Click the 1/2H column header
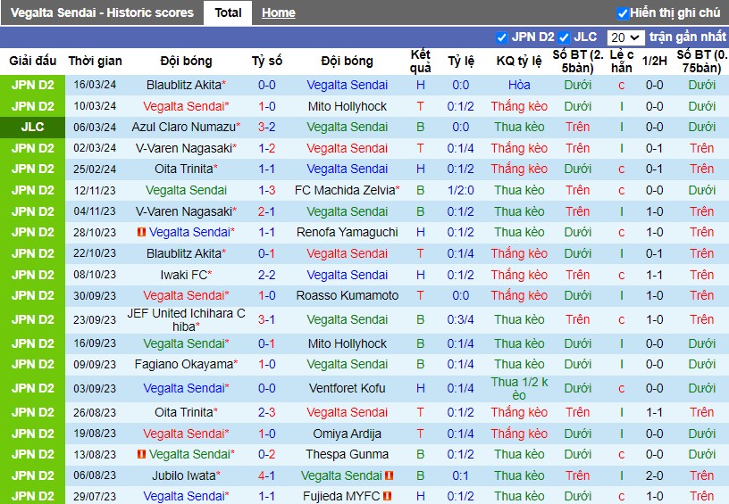 [654, 61]
